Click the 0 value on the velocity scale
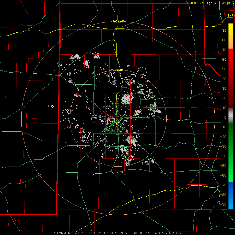The image size is (235, 235). pos(225,117)
